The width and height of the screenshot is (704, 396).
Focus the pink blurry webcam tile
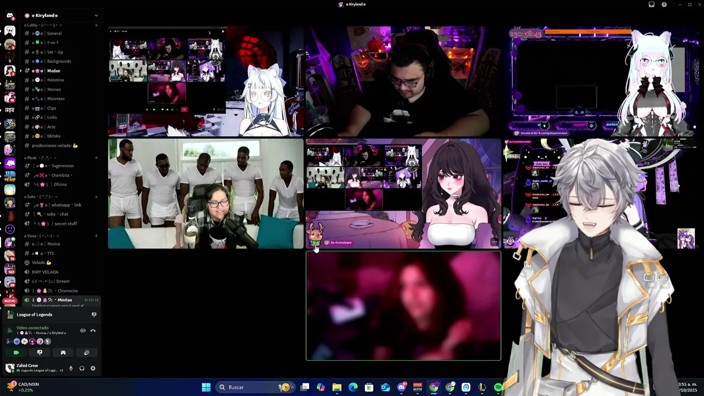[x=403, y=306]
